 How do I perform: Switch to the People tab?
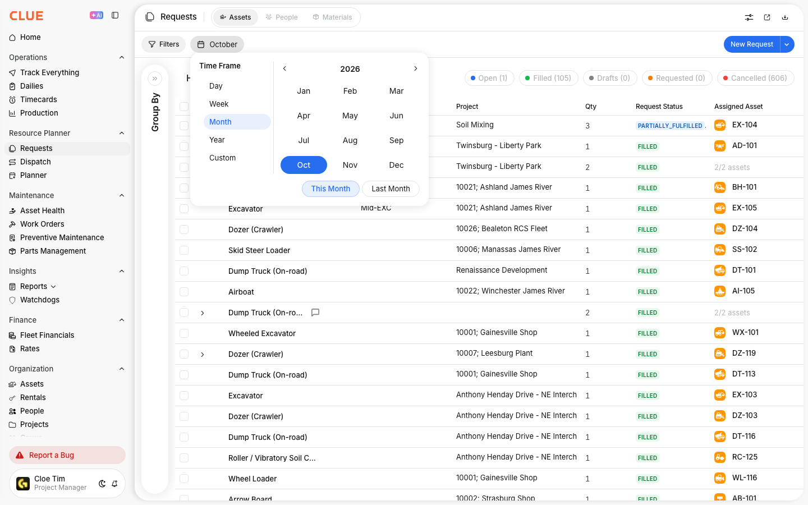(282, 17)
